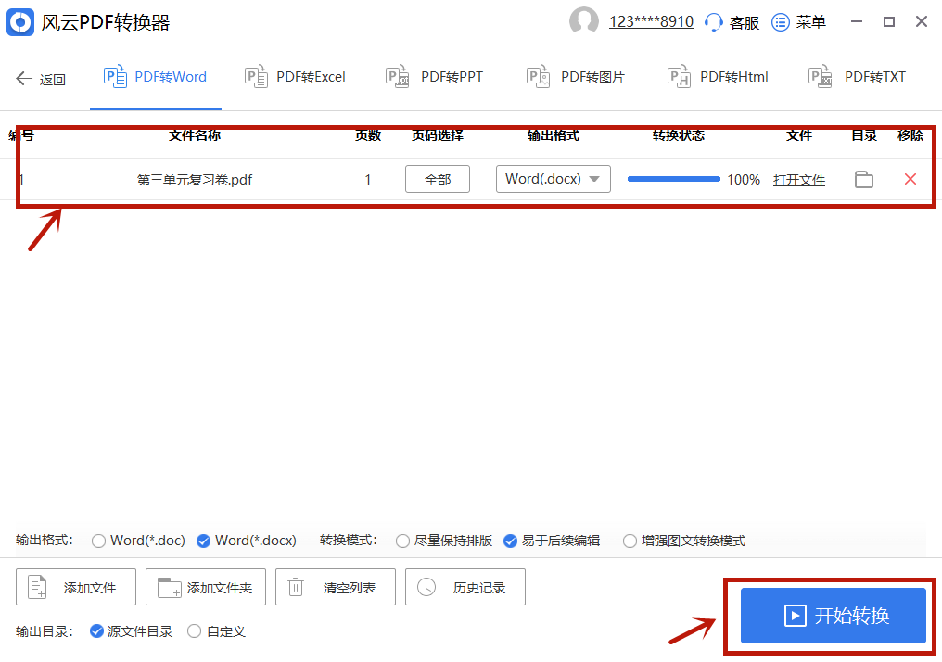The width and height of the screenshot is (942, 662).
Task: Open the output folder icon in the row
Action: [864, 179]
